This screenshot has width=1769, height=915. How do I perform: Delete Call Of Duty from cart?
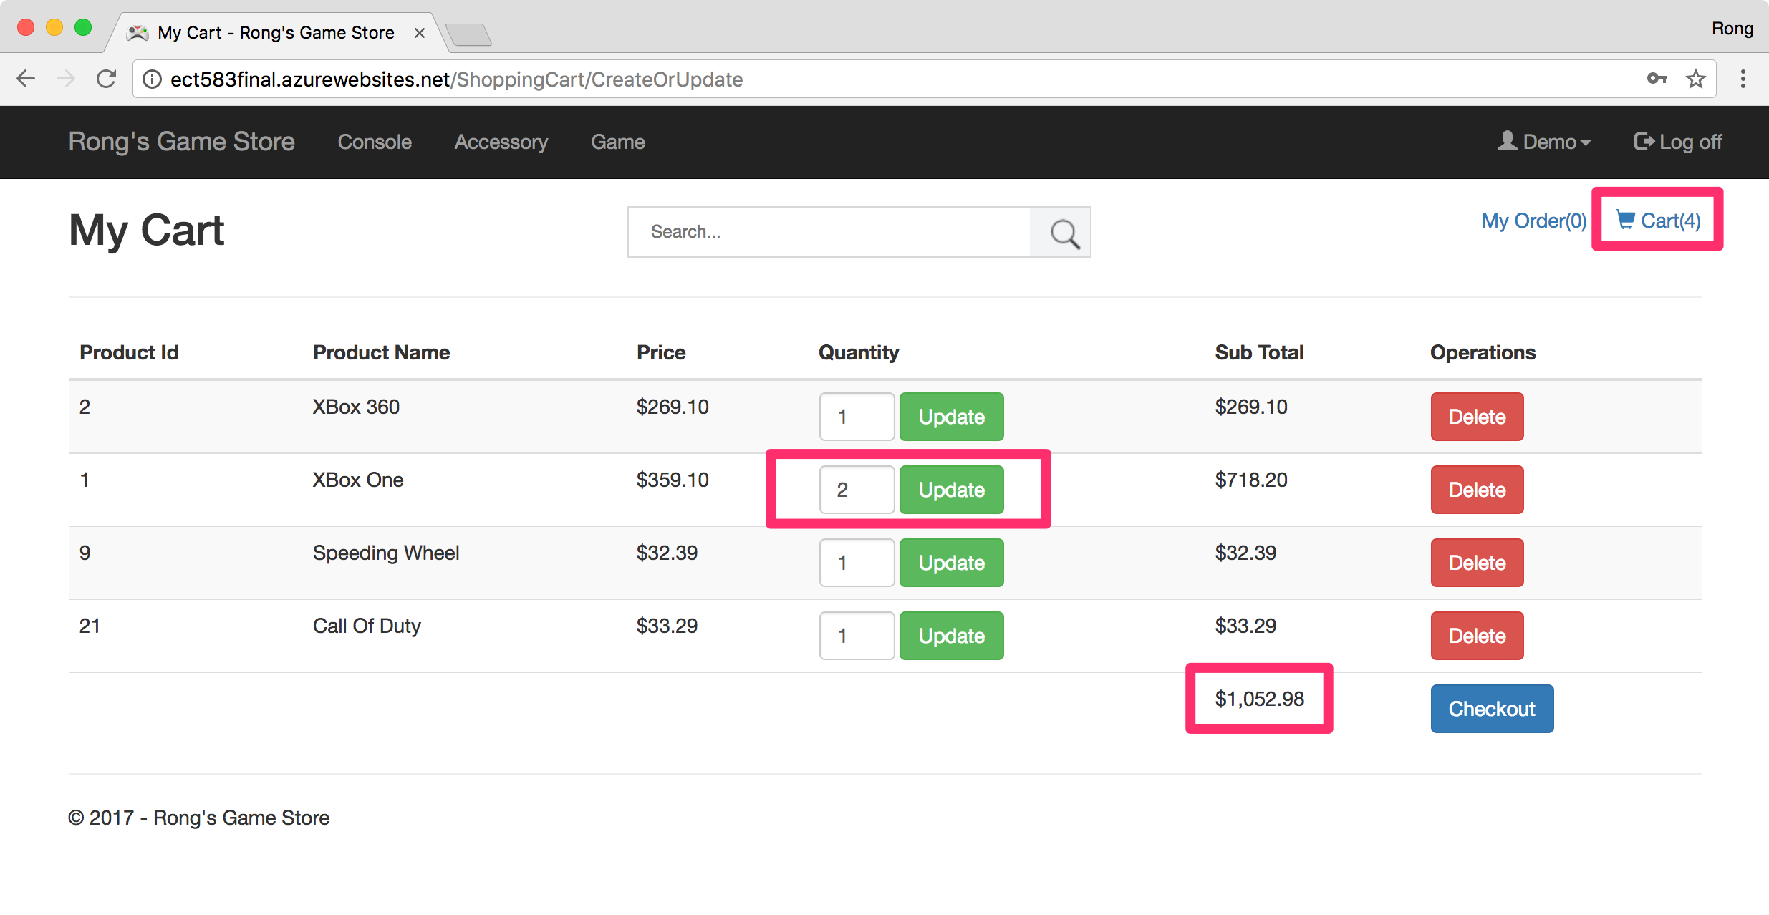coord(1477,636)
